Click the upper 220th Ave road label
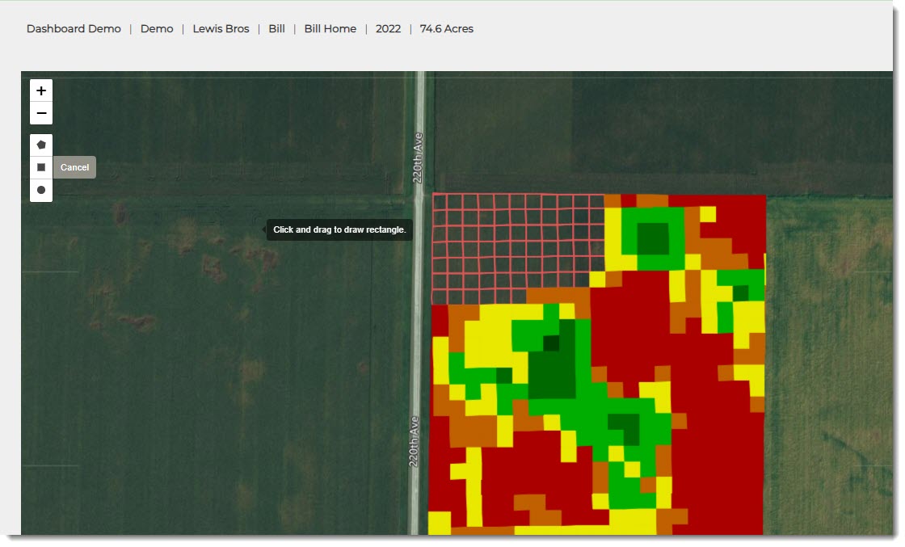905x547 pixels. (x=418, y=158)
